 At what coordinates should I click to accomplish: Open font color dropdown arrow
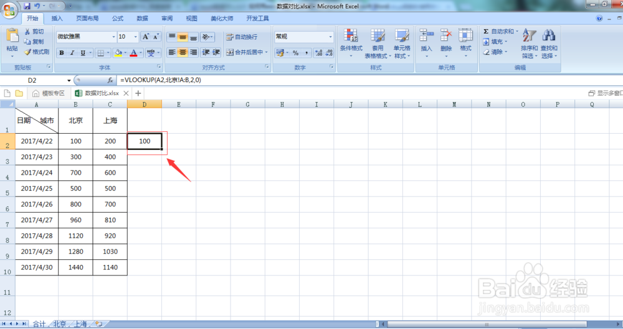click(141, 53)
